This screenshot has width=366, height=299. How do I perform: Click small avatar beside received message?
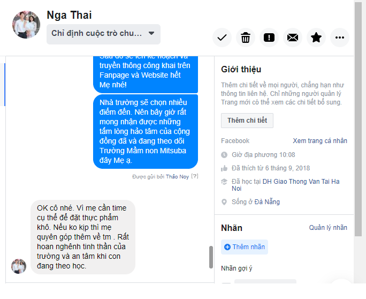pyautogui.click(x=19, y=266)
